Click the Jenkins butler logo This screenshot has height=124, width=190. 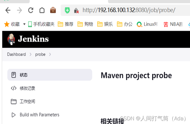[x=11, y=39]
